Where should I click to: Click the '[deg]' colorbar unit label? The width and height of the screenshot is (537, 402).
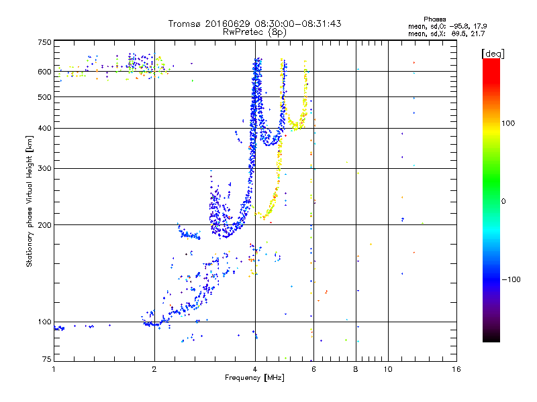(x=493, y=54)
